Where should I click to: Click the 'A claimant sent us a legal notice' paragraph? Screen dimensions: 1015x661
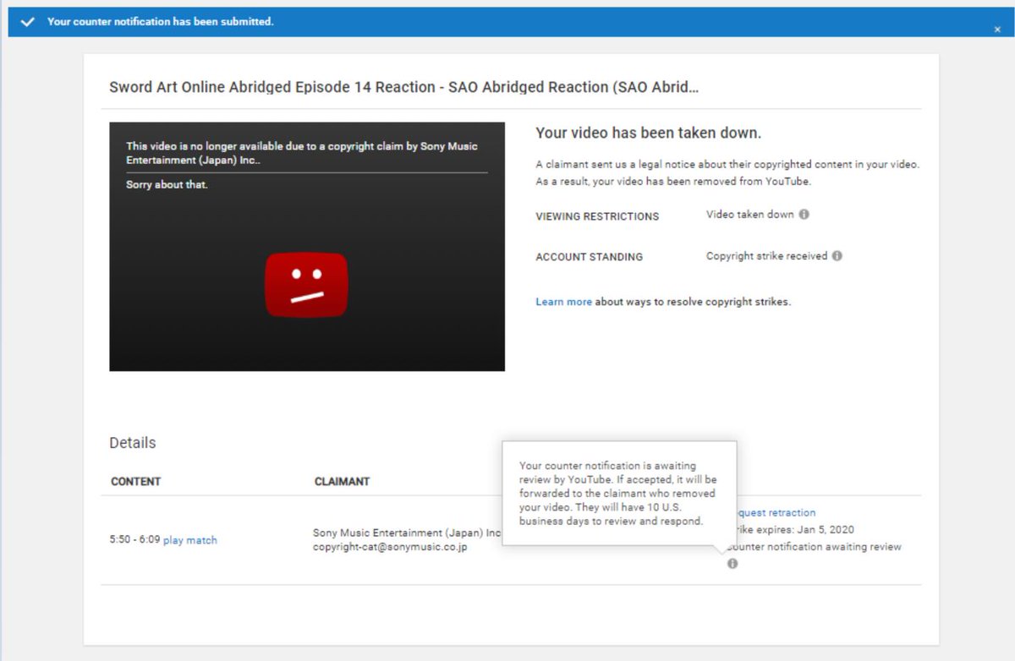727,172
